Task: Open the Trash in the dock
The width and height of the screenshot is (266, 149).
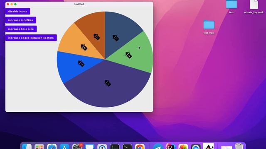Action: (239, 146)
